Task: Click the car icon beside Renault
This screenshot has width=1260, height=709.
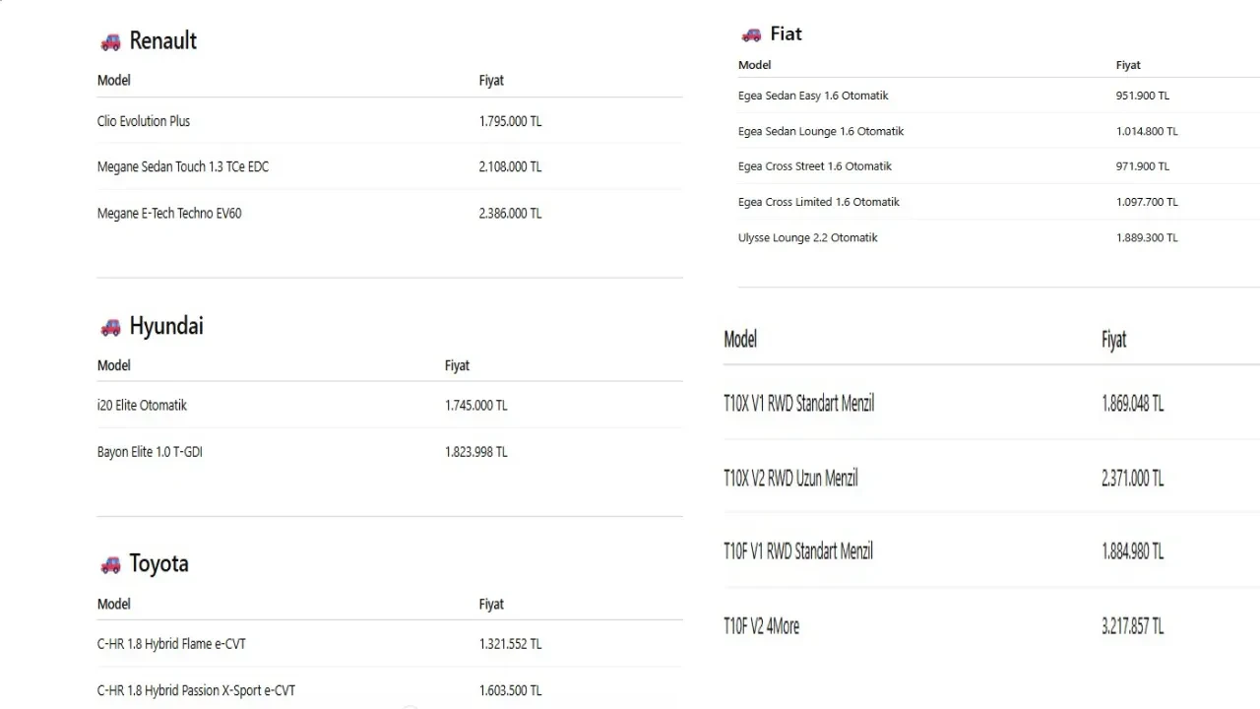Action: (110, 41)
